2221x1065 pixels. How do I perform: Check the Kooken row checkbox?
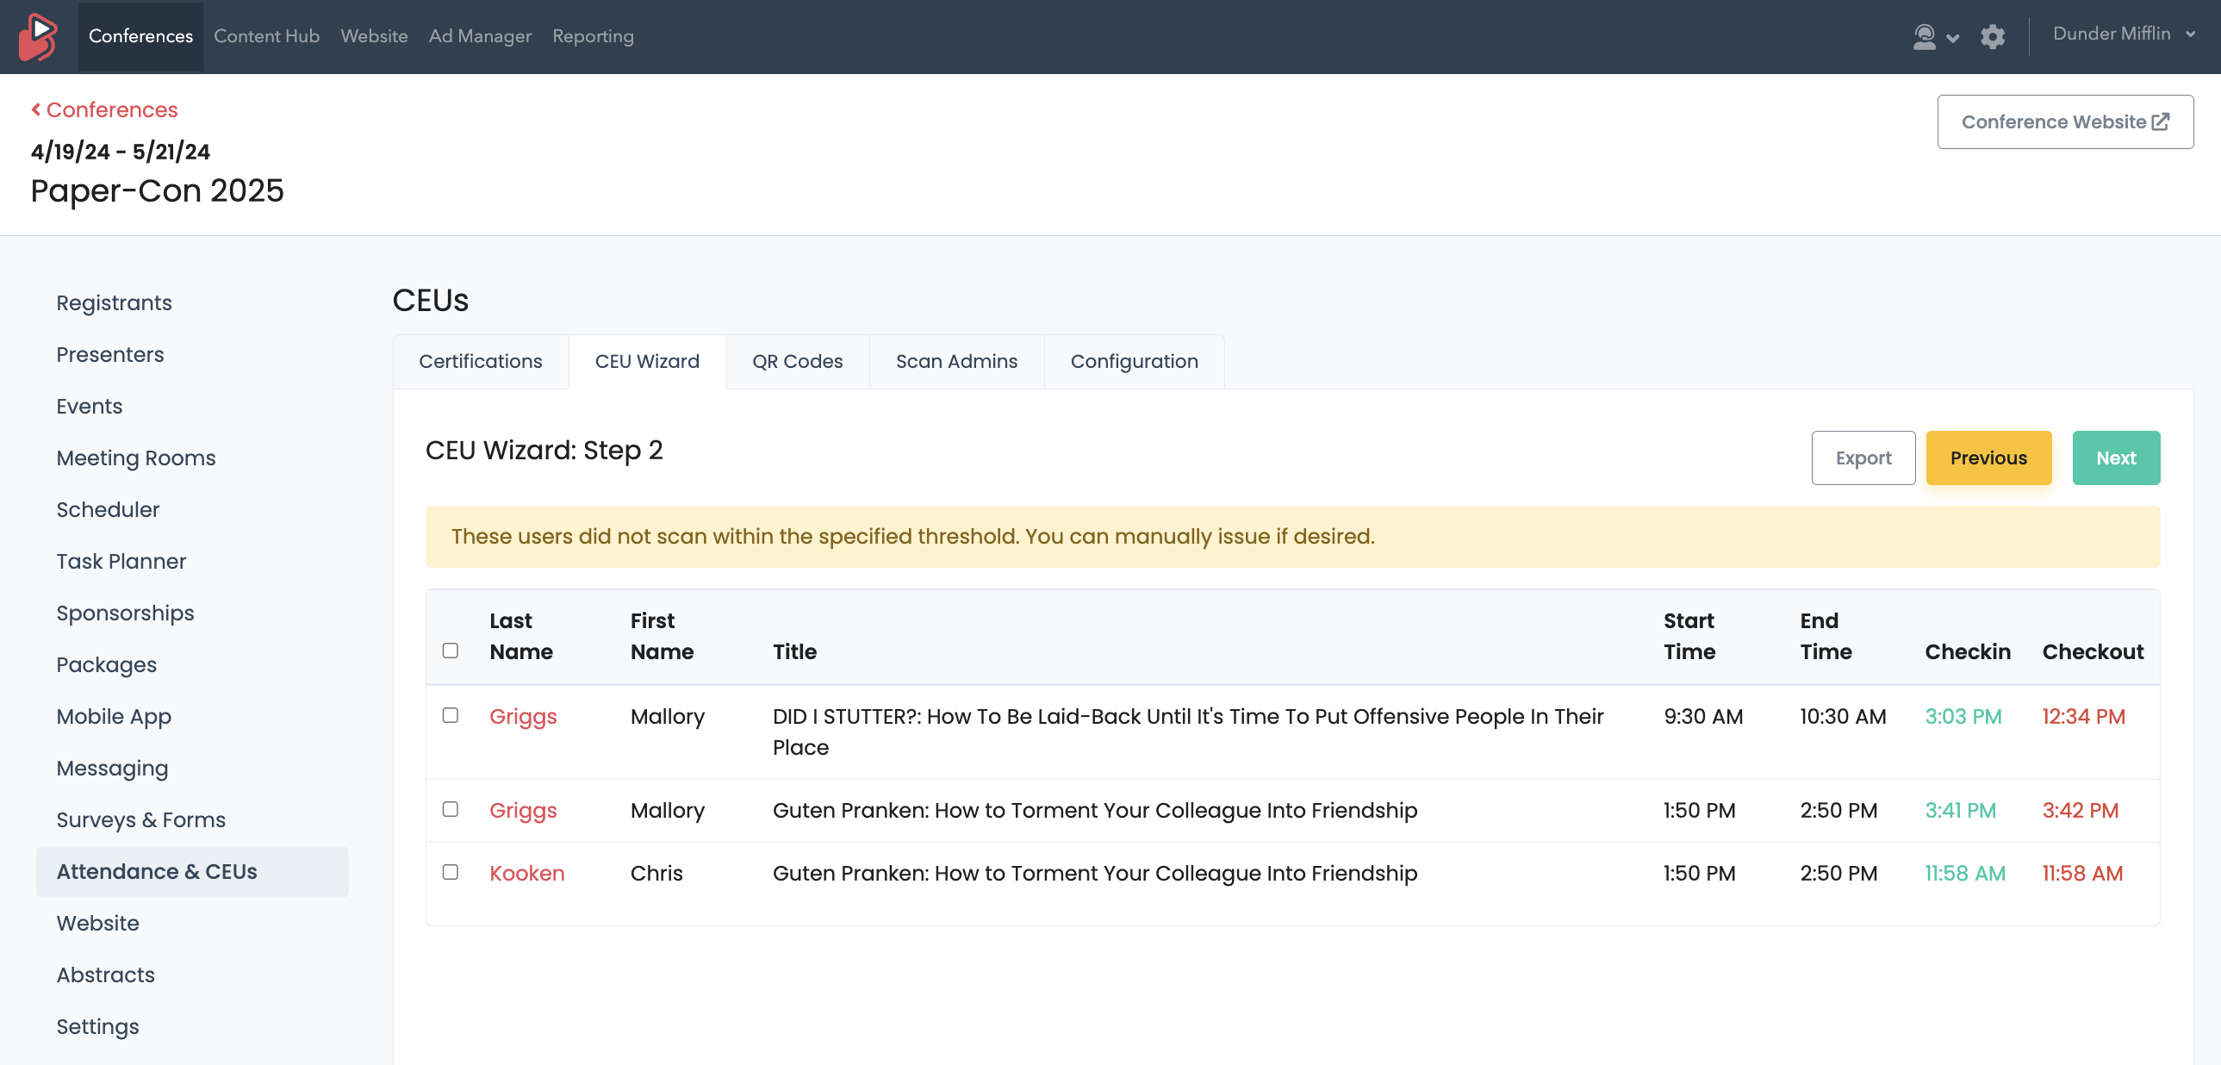pos(450,872)
